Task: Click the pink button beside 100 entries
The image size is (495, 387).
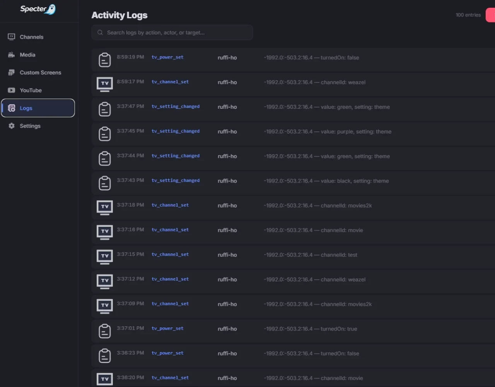Action: [x=490, y=15]
